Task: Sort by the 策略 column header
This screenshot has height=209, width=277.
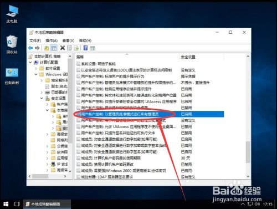Action: (x=127, y=57)
